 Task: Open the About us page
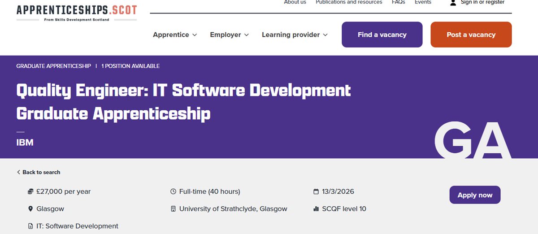click(295, 2)
